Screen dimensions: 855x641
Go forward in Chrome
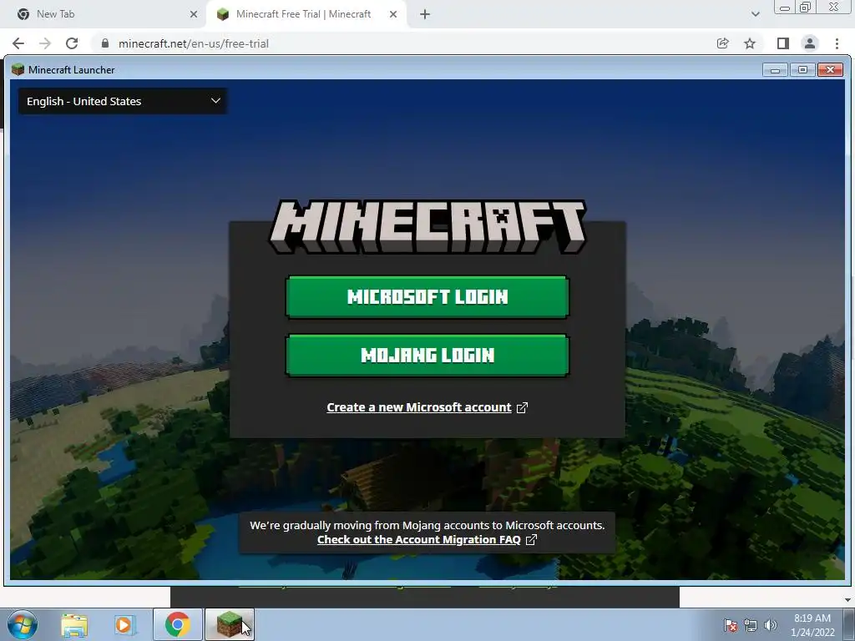point(45,43)
